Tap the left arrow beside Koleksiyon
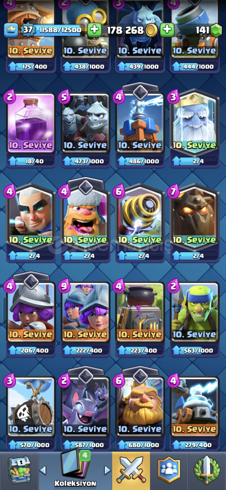This screenshot has width=226, height=490. (43, 470)
